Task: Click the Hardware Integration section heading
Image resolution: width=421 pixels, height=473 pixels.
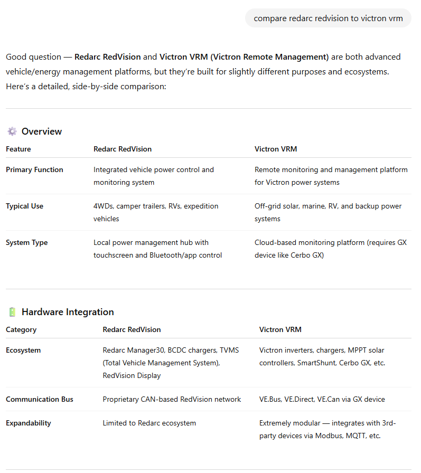Action: [68, 312]
